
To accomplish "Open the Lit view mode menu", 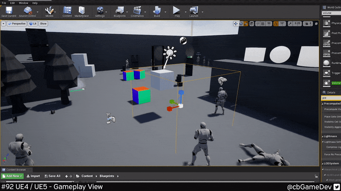I will tap(33, 24).
